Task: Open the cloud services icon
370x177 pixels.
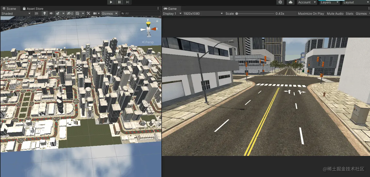Action: 291,2
